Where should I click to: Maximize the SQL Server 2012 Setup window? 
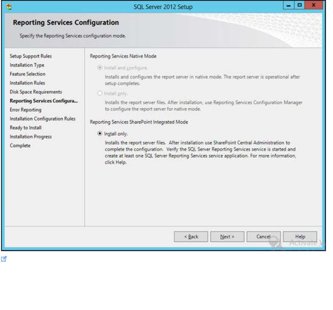pos(299,5)
